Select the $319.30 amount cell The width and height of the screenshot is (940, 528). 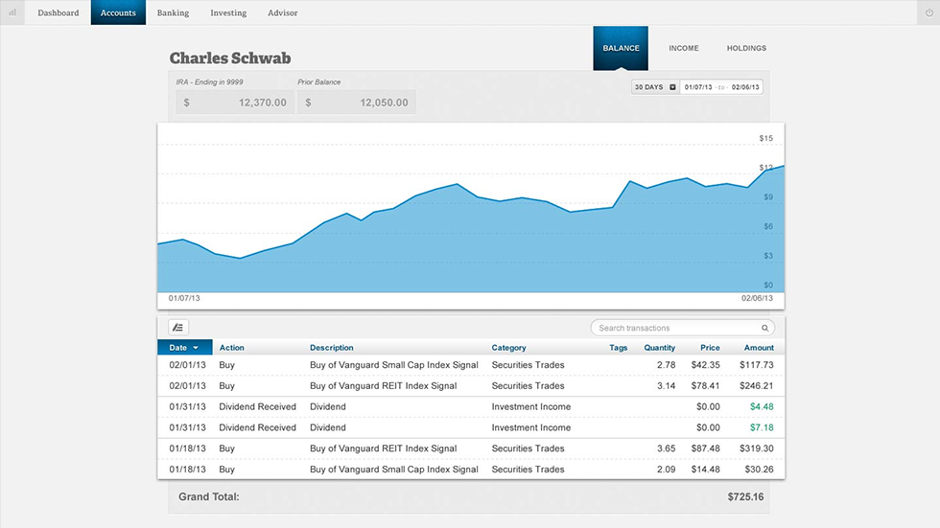click(x=756, y=448)
